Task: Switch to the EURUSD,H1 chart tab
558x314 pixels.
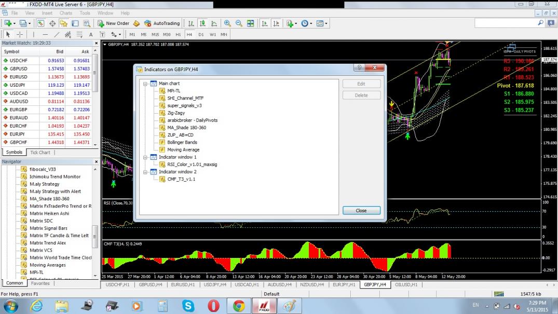Action: [182, 284]
